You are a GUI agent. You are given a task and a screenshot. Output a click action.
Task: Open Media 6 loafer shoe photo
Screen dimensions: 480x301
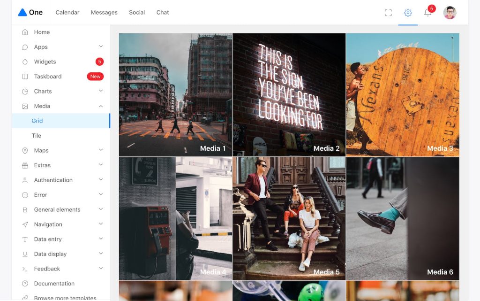click(x=403, y=218)
